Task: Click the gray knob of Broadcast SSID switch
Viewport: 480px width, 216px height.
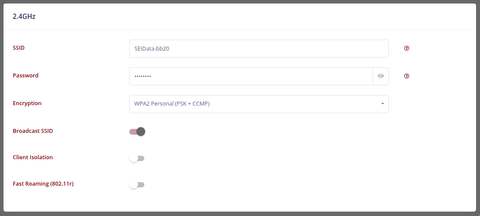Action: pos(141,132)
